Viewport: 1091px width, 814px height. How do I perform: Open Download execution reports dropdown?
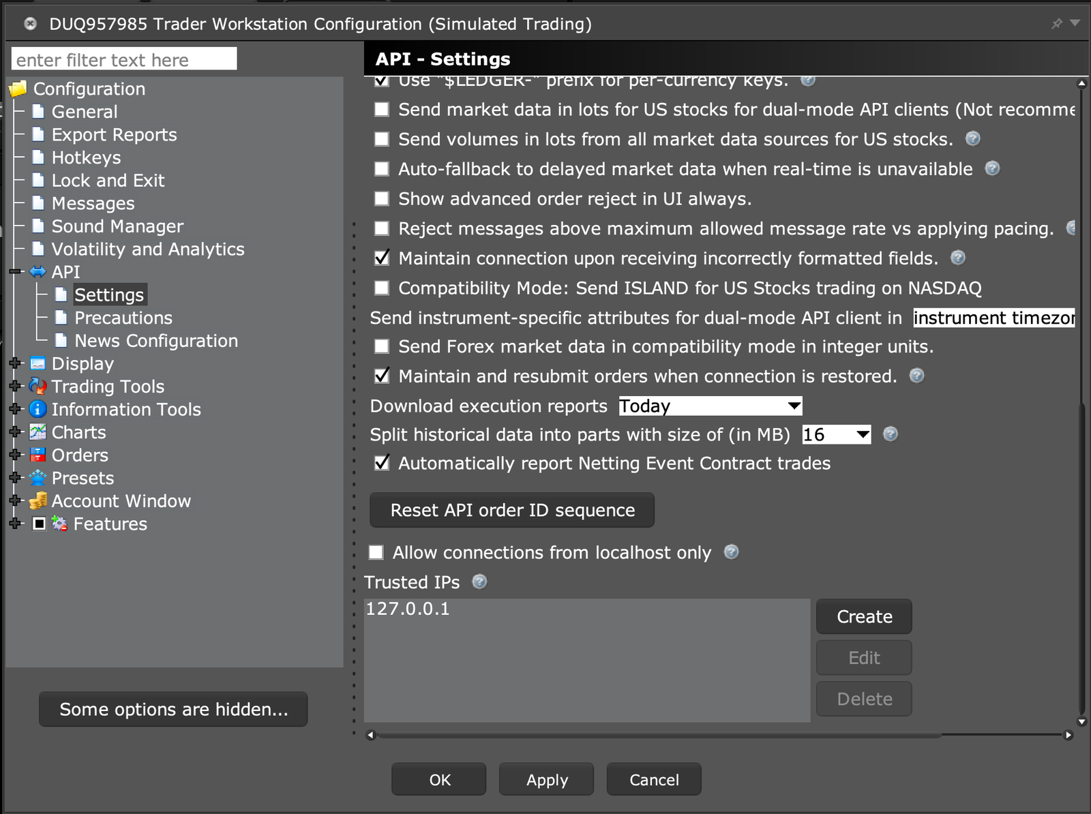[x=710, y=406]
